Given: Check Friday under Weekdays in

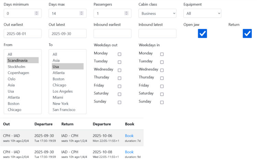Looking at the screenshot, I should coord(162,86).
